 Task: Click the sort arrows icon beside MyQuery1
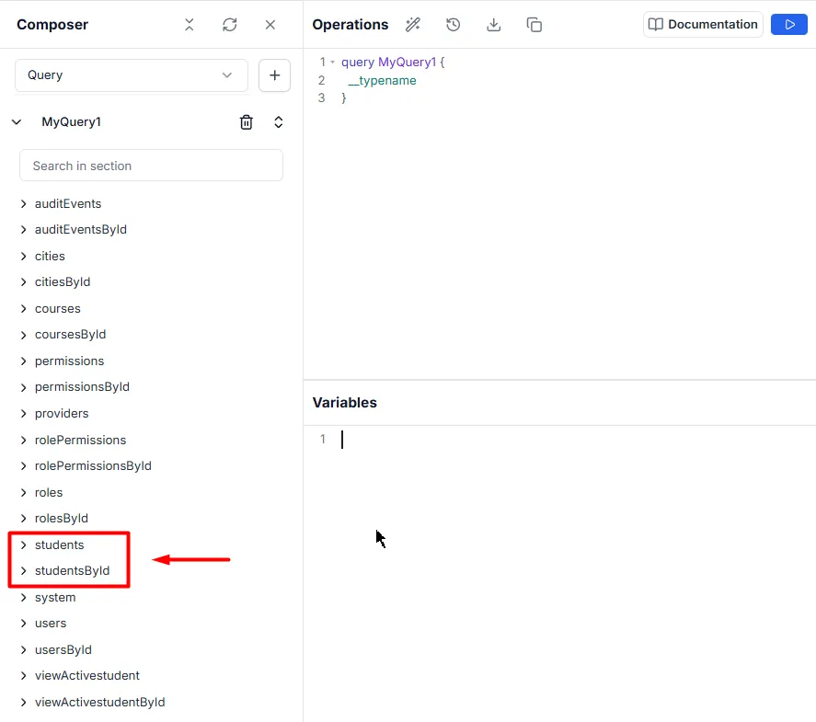(279, 122)
